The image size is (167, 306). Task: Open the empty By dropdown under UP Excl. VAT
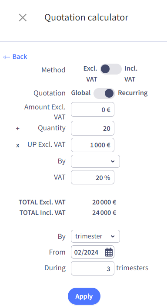point(95,161)
